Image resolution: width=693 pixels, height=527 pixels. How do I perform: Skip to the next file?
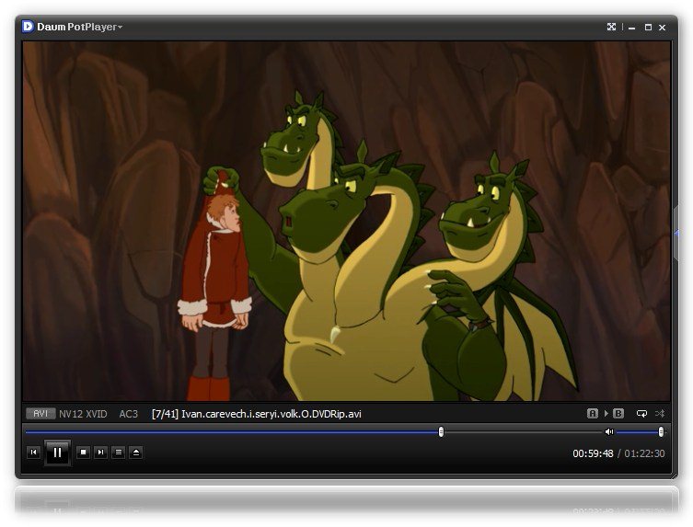coord(100,453)
